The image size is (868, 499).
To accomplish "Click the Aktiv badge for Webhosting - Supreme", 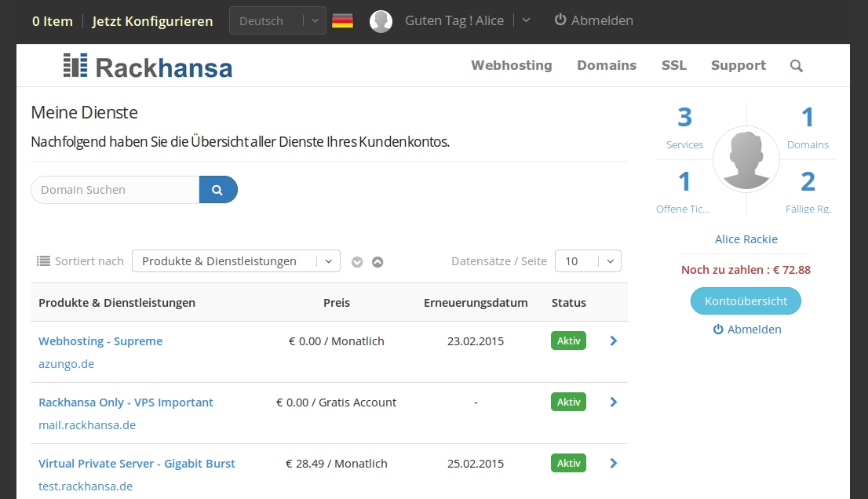I will point(568,341).
